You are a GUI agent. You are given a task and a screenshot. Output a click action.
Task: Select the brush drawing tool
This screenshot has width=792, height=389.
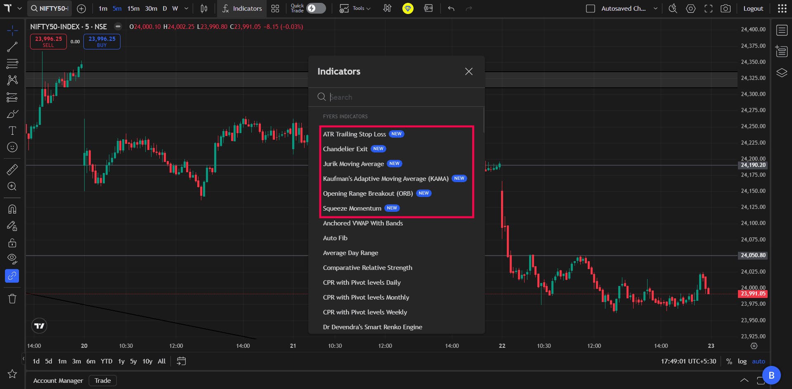[x=12, y=114]
